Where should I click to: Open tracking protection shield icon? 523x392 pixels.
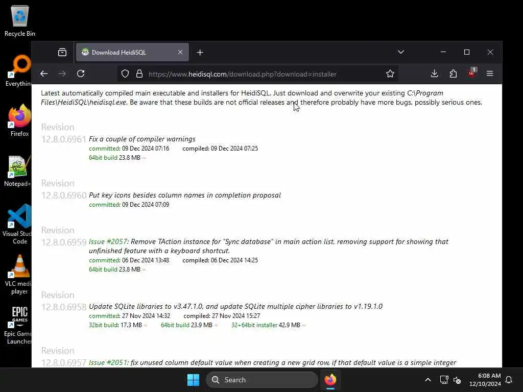click(x=125, y=73)
